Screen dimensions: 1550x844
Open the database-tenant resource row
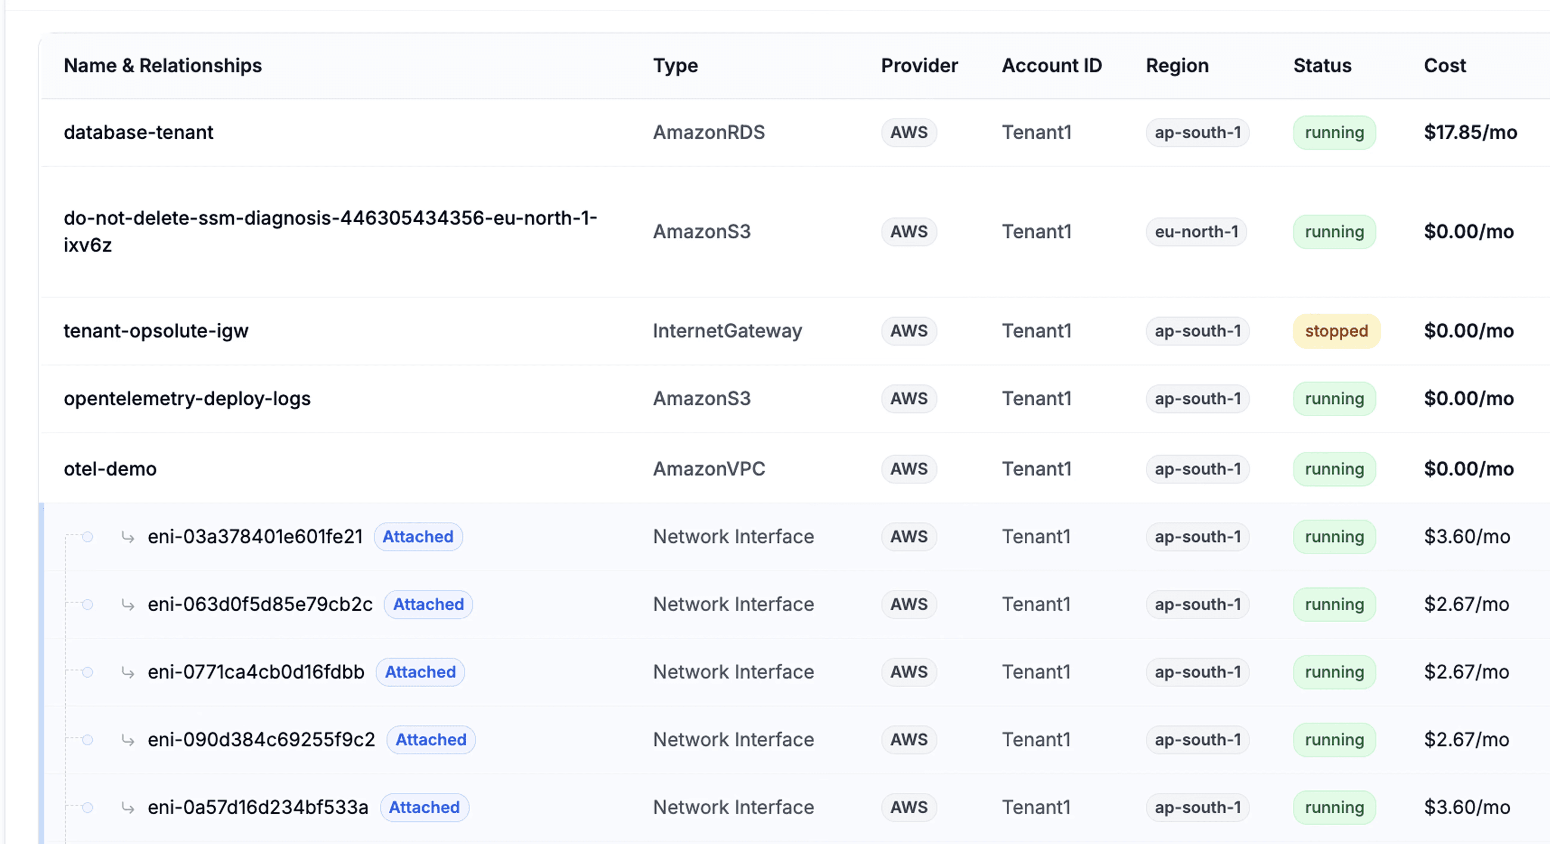click(x=138, y=132)
